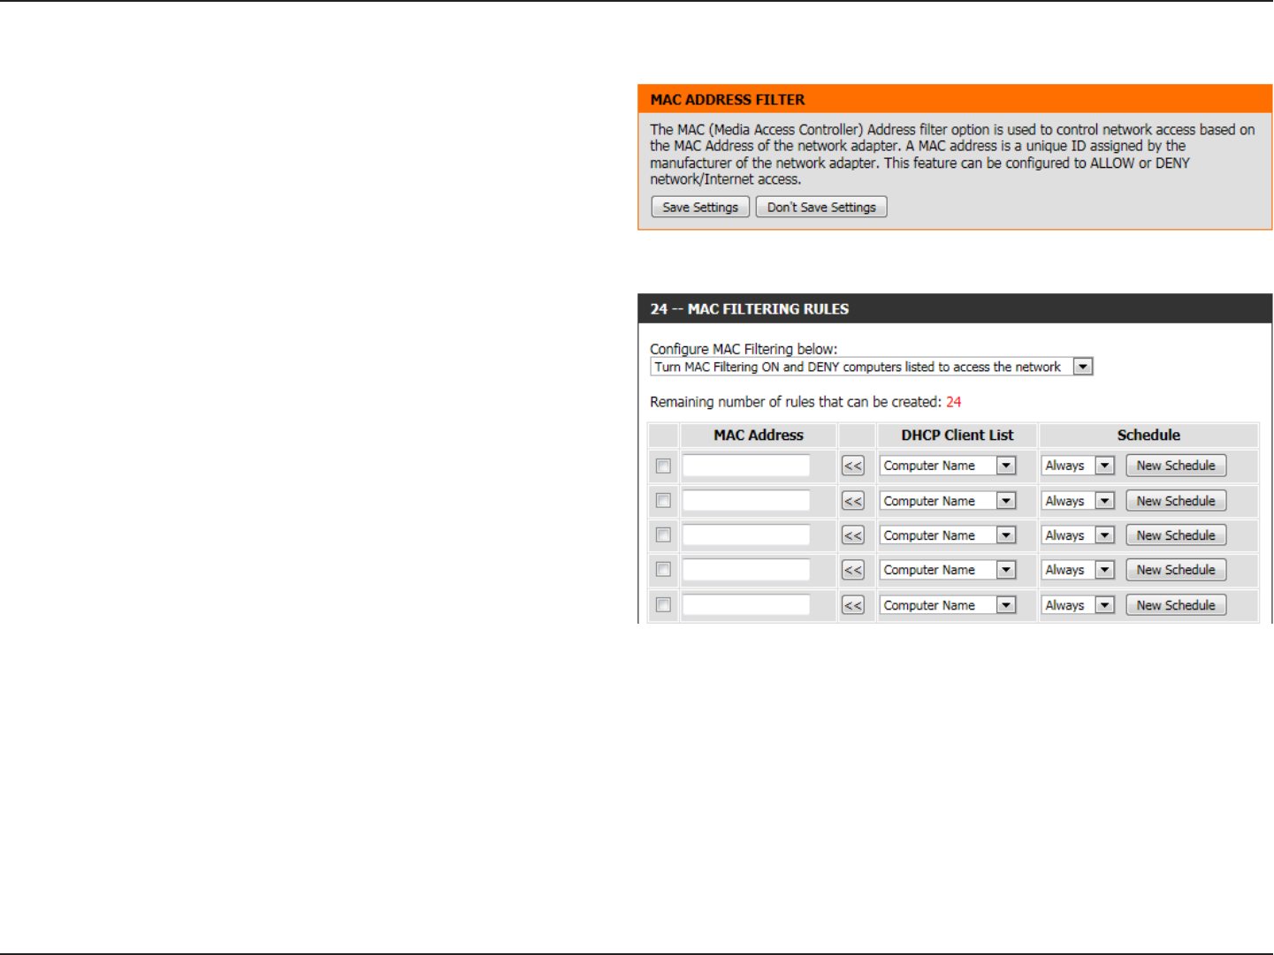Image resolution: width=1274 pixels, height=955 pixels.
Task: Activate the fourth row MAC Address field
Action: [x=746, y=570]
